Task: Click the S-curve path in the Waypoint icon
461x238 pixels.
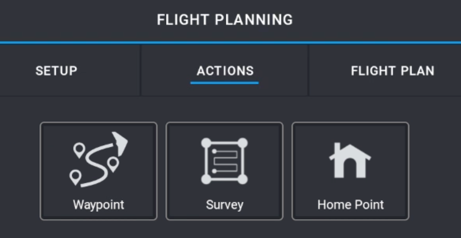Action: coord(97,165)
